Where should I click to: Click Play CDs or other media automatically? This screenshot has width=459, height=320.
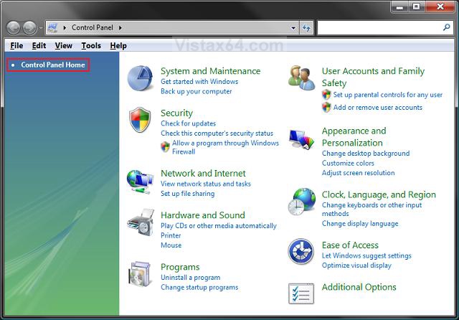click(219, 226)
